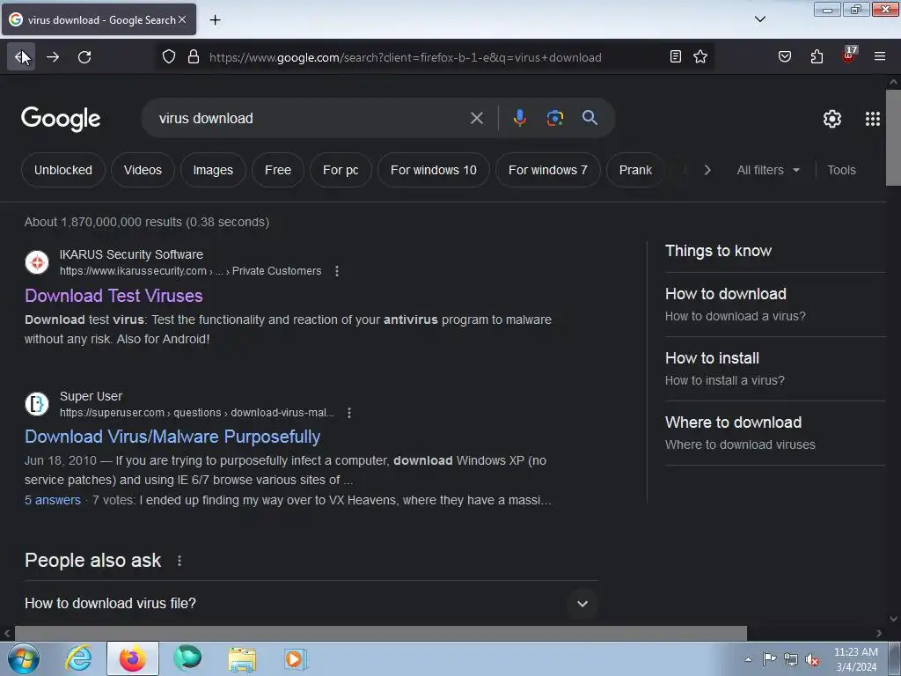
Task: Start voice search via microphone icon
Action: (x=519, y=118)
